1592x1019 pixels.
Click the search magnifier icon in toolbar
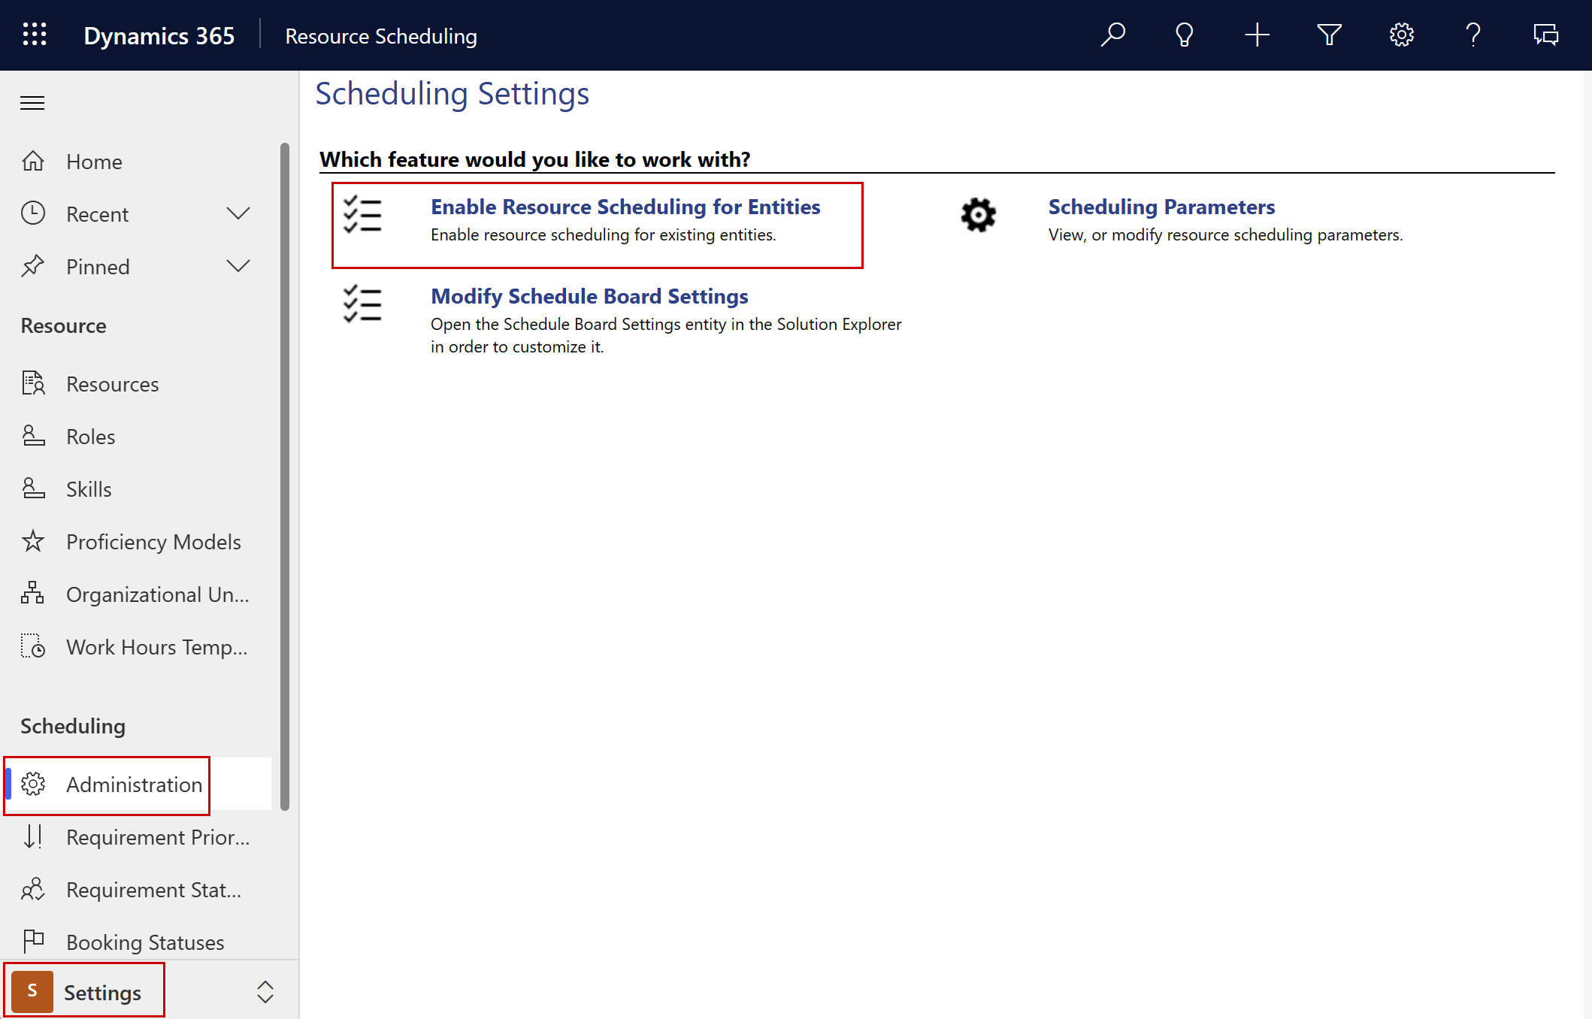(x=1112, y=35)
